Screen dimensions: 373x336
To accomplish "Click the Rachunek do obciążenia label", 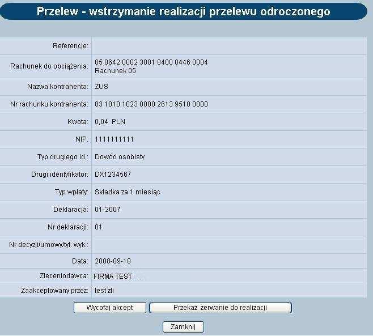I will click(x=49, y=66).
